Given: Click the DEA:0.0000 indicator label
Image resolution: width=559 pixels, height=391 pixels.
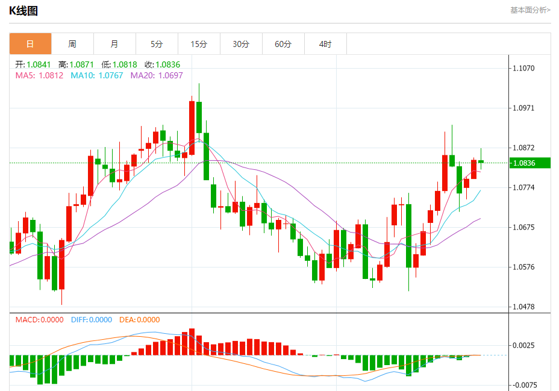Looking at the screenshot, I should [139, 320].
